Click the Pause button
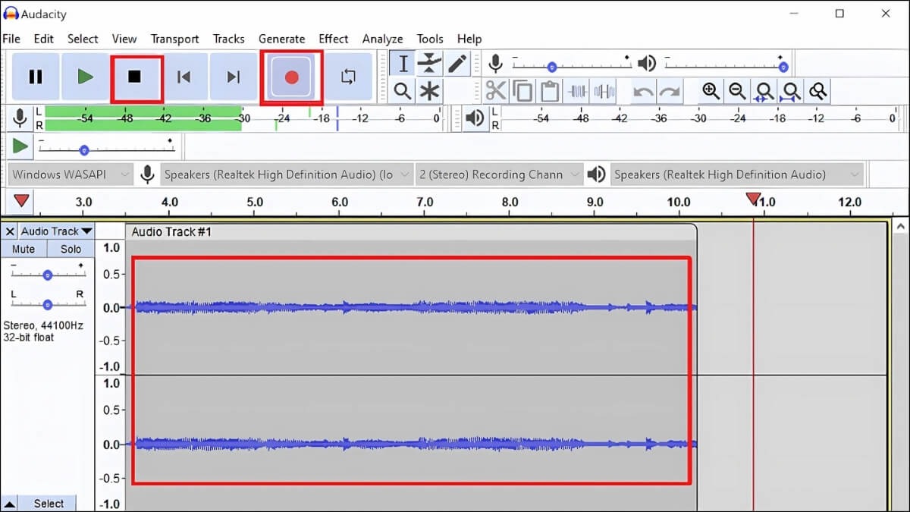Screen dimensions: 910x512 coord(35,77)
